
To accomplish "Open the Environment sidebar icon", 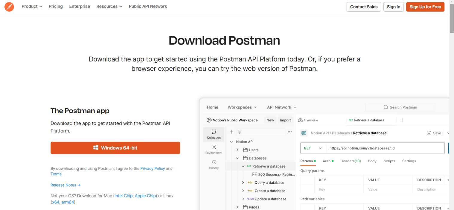I will 214,149.
